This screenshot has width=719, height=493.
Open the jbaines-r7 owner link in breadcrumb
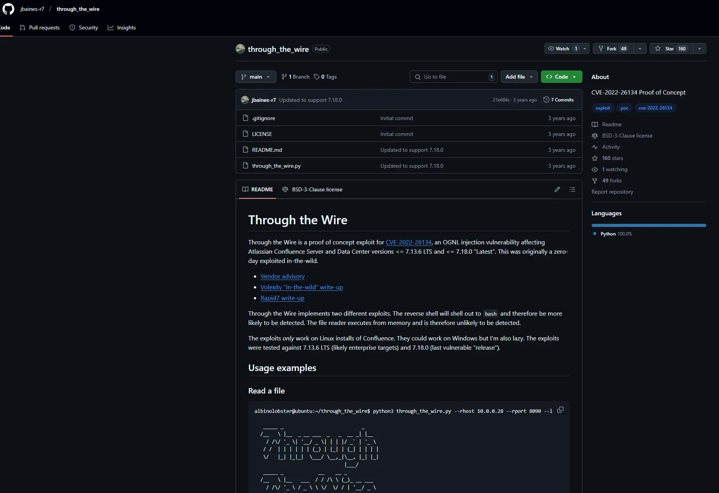click(x=32, y=9)
